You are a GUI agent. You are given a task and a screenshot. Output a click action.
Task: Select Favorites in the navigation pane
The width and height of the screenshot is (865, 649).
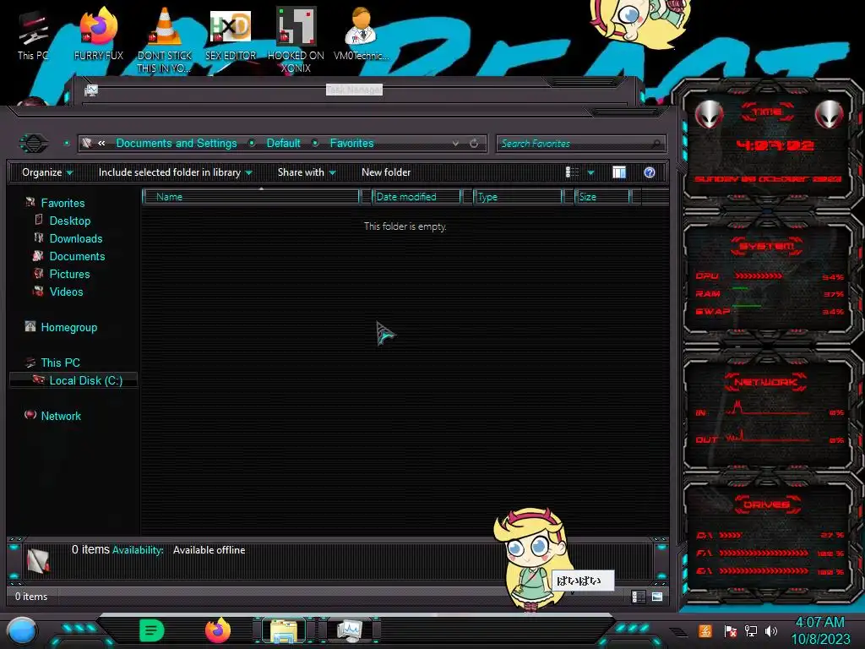pyautogui.click(x=63, y=203)
